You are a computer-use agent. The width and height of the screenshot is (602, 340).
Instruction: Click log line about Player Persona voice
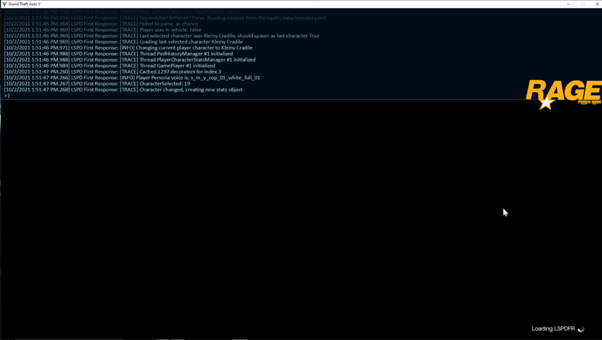[132, 78]
